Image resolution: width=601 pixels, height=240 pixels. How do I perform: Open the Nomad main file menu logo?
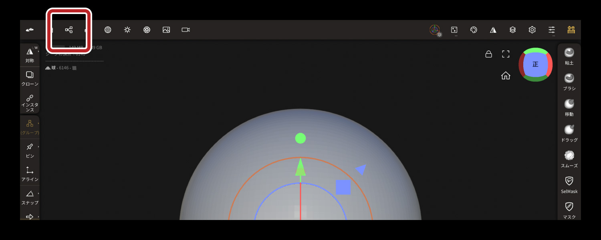[x=30, y=30]
